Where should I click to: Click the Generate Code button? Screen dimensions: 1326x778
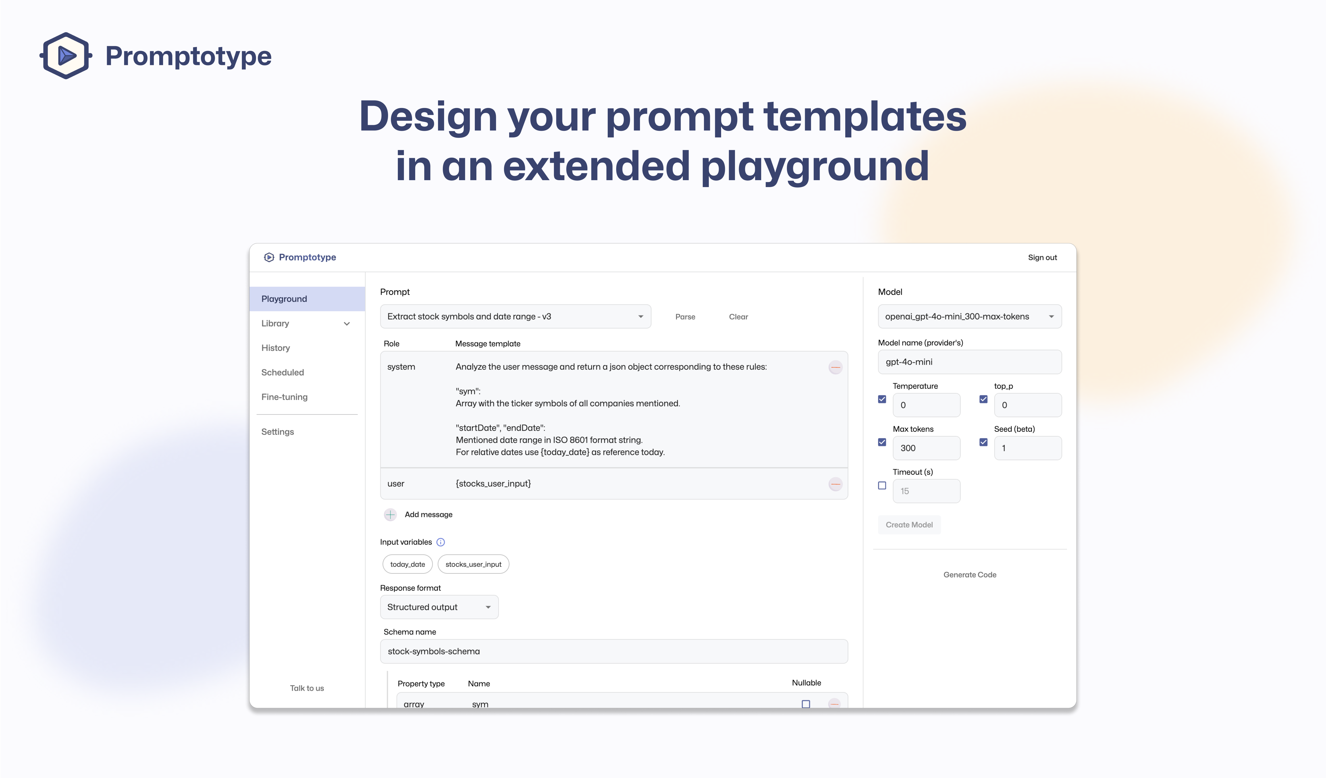pos(969,575)
